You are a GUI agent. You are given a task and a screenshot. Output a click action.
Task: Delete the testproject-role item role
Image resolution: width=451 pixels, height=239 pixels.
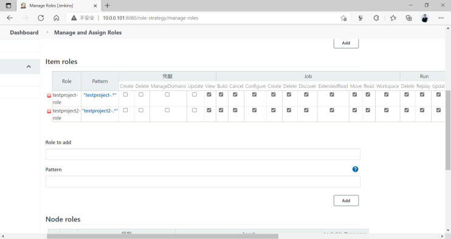49,96
